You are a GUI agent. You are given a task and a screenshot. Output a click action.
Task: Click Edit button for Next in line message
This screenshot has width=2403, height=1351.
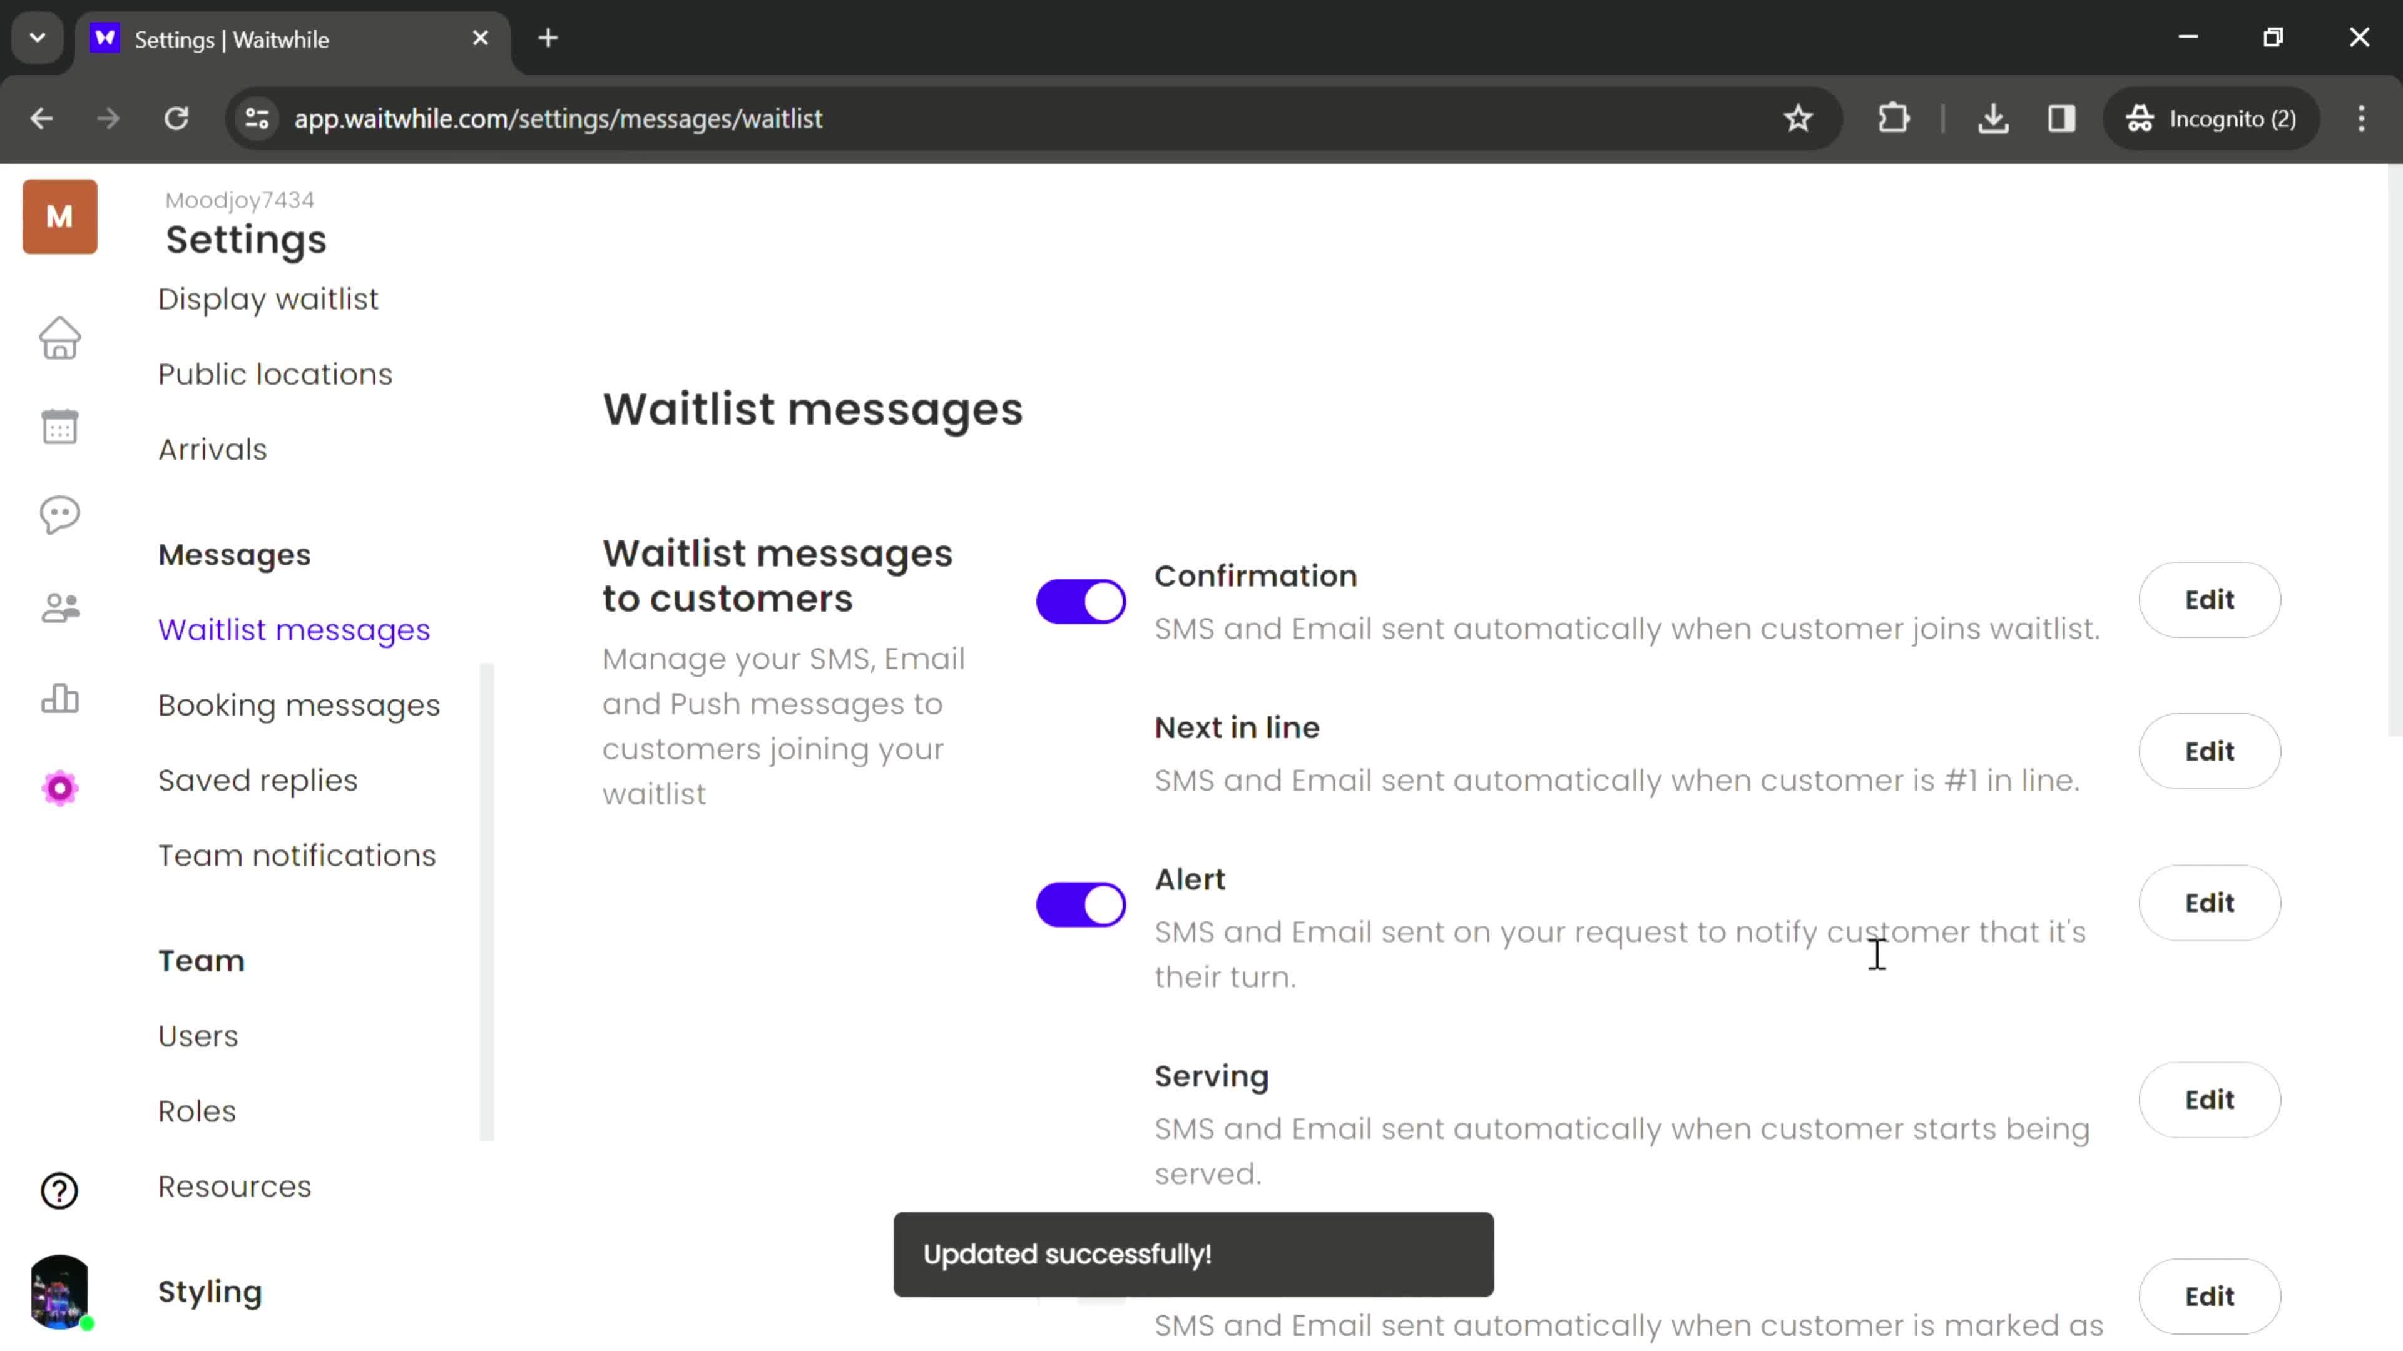coord(2208,751)
